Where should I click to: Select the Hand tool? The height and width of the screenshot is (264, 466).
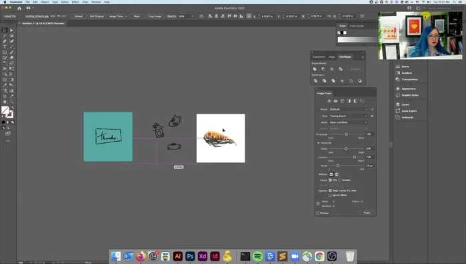pos(5,102)
